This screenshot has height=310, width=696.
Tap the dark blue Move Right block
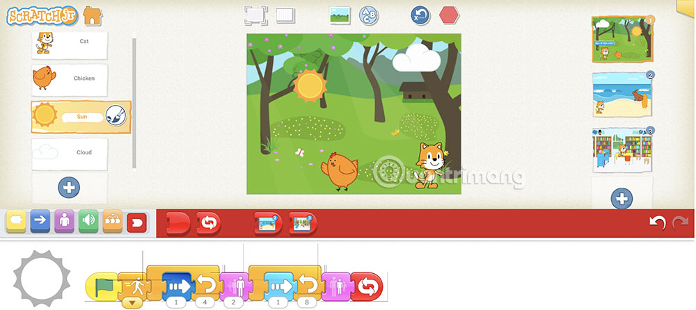pos(177,286)
